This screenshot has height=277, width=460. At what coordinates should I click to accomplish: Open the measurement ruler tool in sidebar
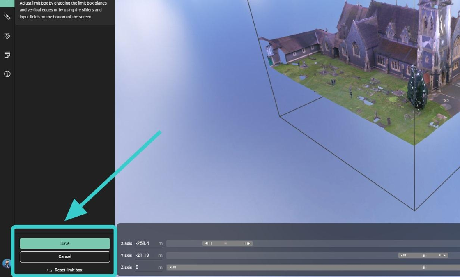(7, 17)
